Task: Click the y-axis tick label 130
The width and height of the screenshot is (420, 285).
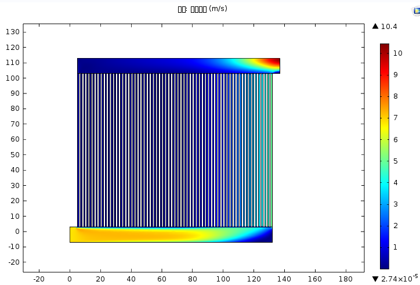Action: pyautogui.click(x=13, y=32)
